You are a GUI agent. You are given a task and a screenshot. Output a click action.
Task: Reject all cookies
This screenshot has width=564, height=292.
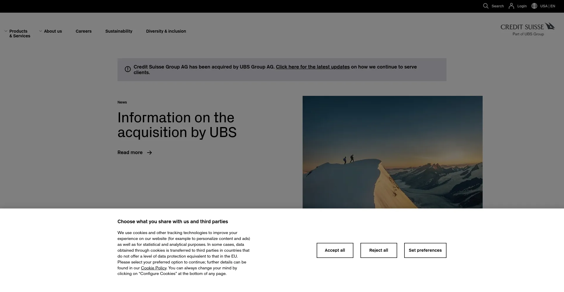pos(379,251)
